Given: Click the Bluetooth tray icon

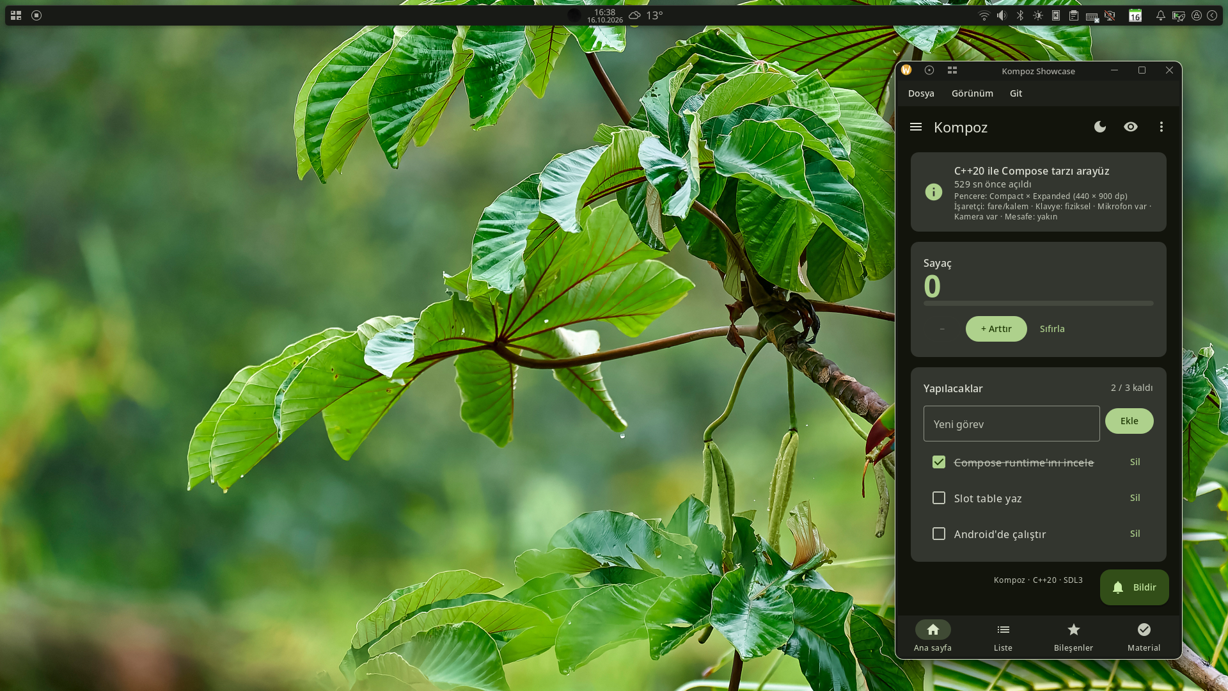Looking at the screenshot, I should coord(1020,15).
